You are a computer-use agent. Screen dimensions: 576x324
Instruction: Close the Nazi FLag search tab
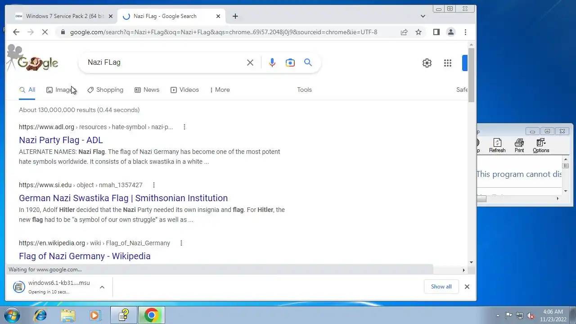pos(218,16)
